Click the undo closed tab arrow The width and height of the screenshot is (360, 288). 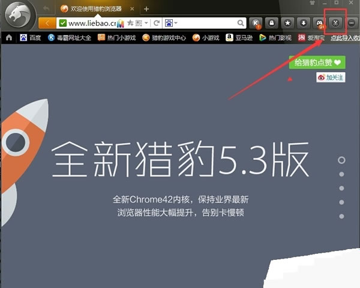click(47, 9)
